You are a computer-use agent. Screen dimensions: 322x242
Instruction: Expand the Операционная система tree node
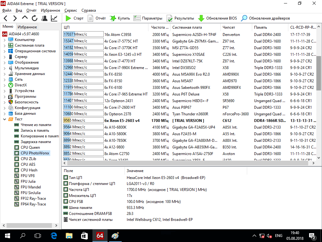[x=4, y=51]
